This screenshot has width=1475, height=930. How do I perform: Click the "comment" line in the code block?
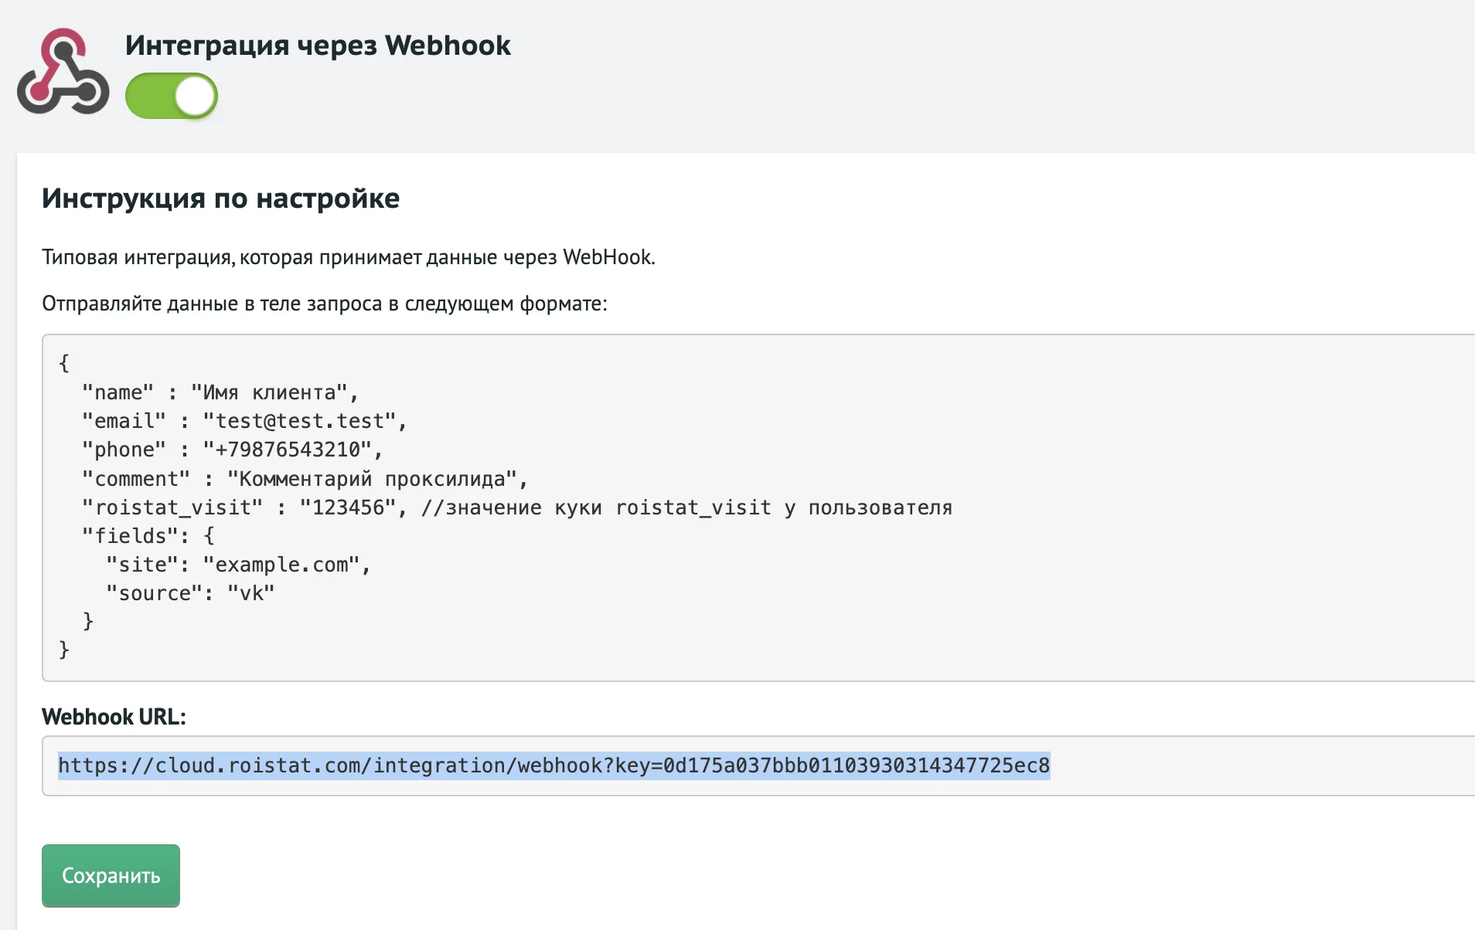coord(305,479)
